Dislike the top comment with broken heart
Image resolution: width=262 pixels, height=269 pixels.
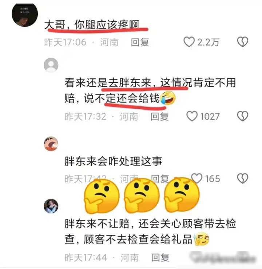coord(242,42)
